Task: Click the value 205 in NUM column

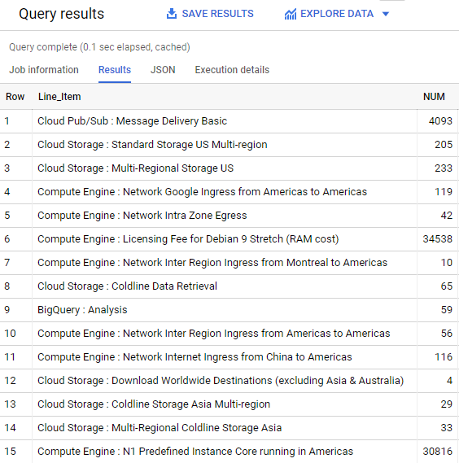Action: pyautogui.click(x=444, y=145)
